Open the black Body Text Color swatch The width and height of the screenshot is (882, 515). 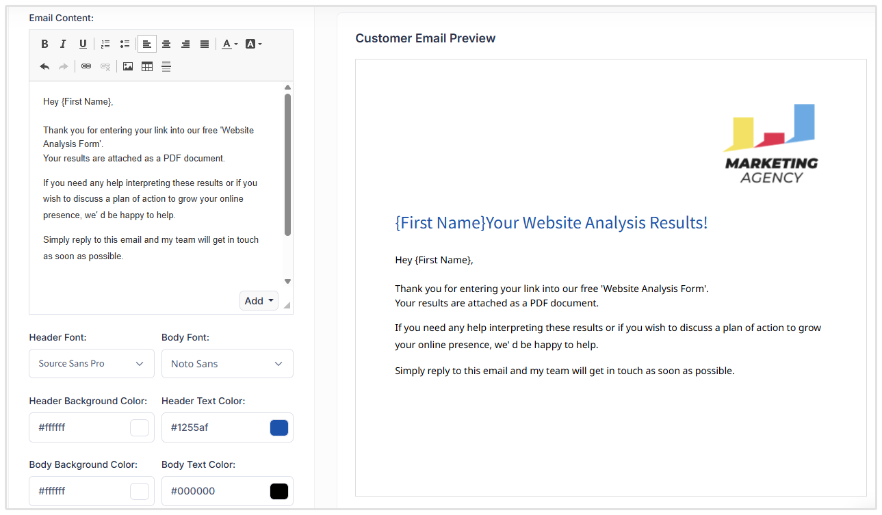(279, 491)
